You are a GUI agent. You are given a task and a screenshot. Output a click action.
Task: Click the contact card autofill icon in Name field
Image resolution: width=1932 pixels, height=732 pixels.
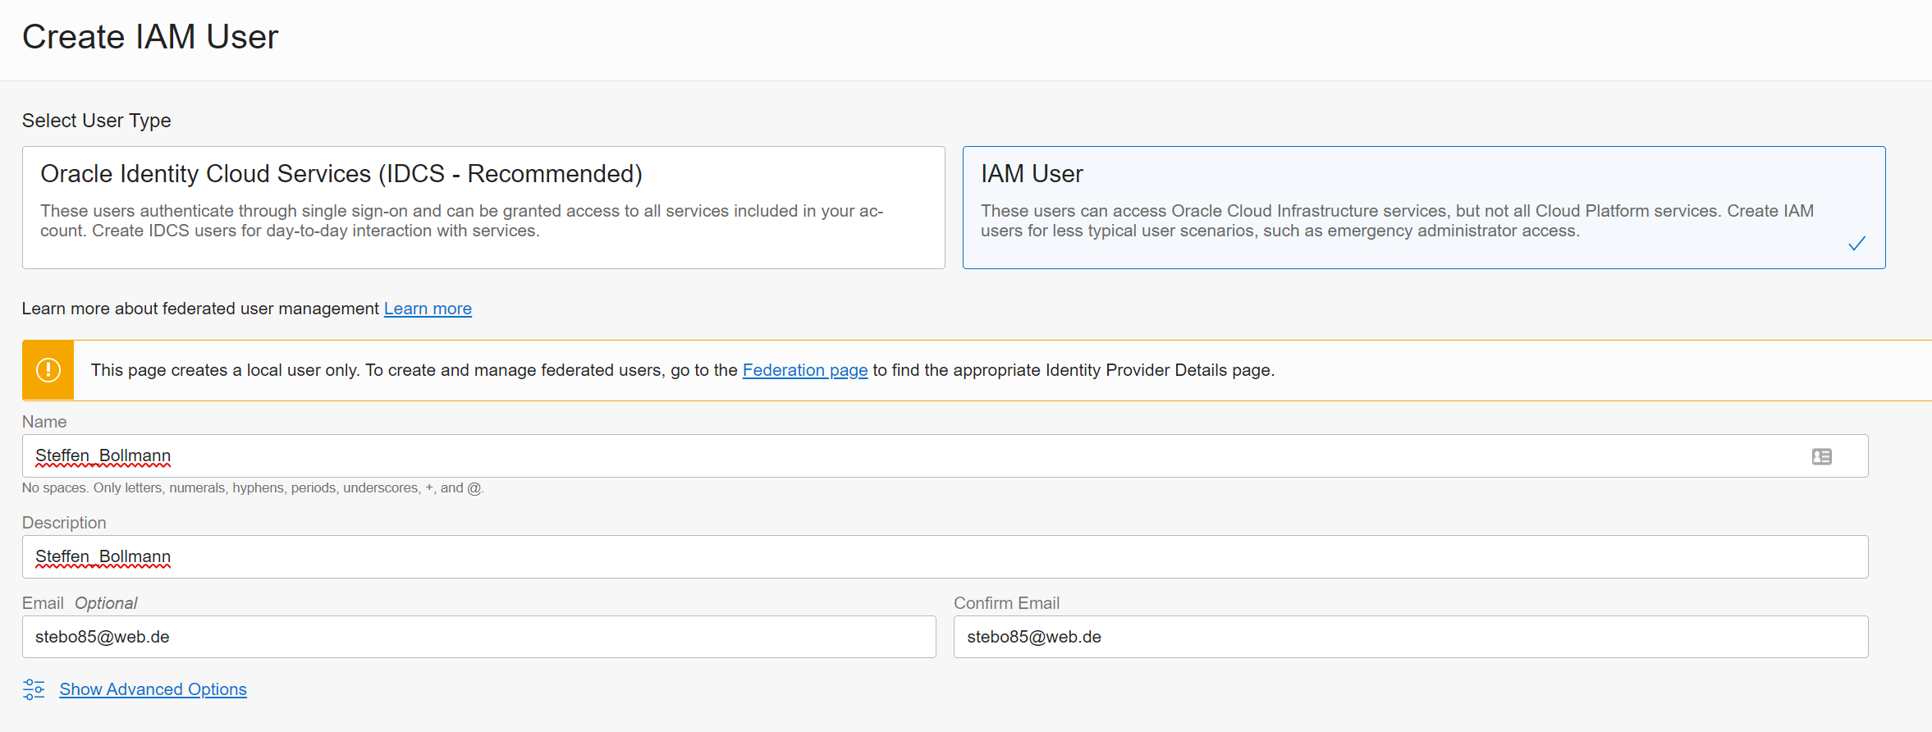(1822, 456)
